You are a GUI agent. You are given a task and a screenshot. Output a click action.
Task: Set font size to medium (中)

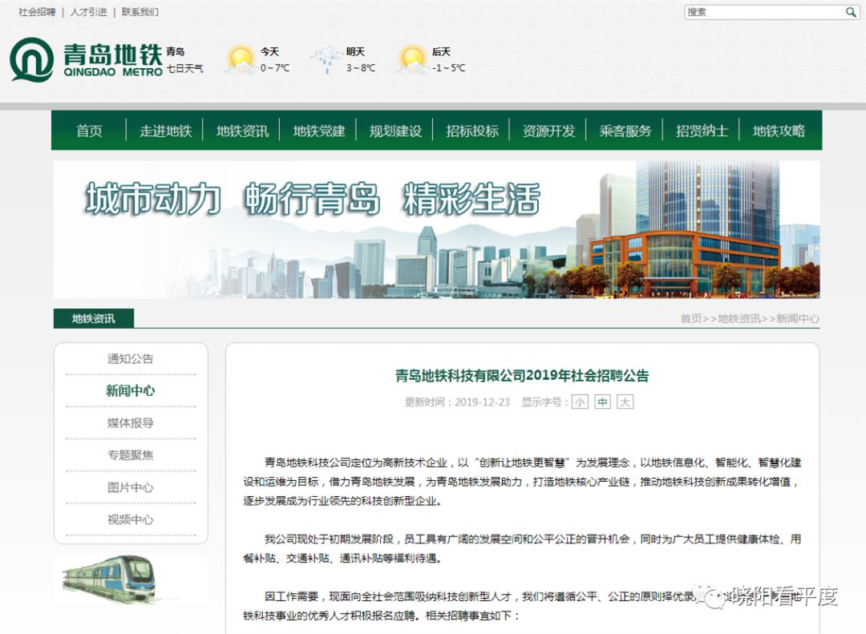pos(602,402)
